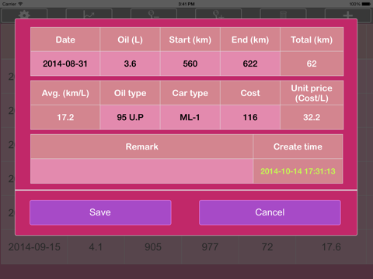Click the Total km value 62
Viewport: 373px width, 279px height.
pos(312,64)
